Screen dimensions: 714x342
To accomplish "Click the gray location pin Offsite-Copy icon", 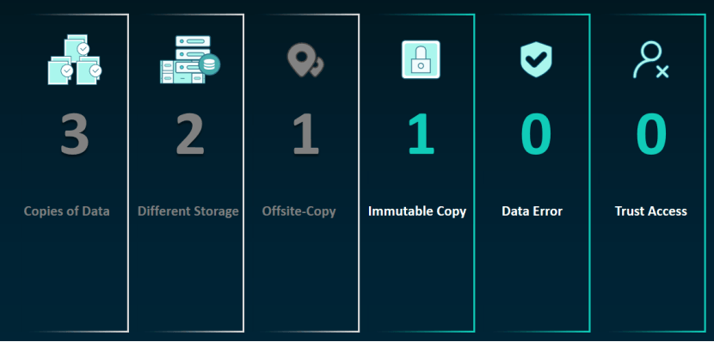I will click(305, 60).
